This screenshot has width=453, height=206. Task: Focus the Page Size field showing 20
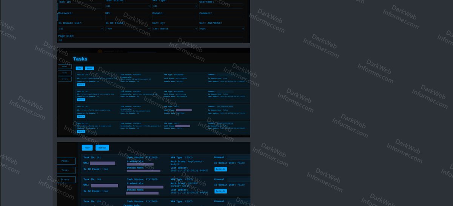151,40
